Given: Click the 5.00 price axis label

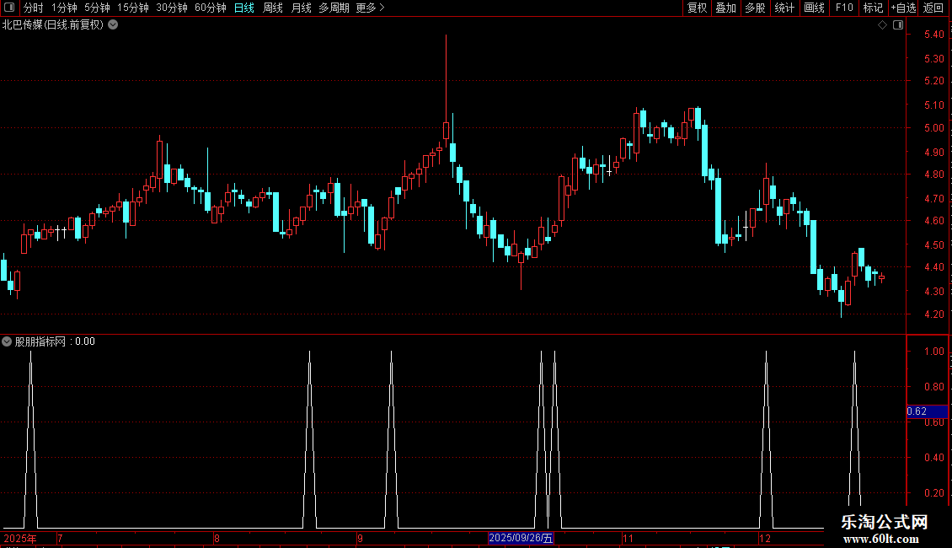Looking at the screenshot, I should coord(933,128).
